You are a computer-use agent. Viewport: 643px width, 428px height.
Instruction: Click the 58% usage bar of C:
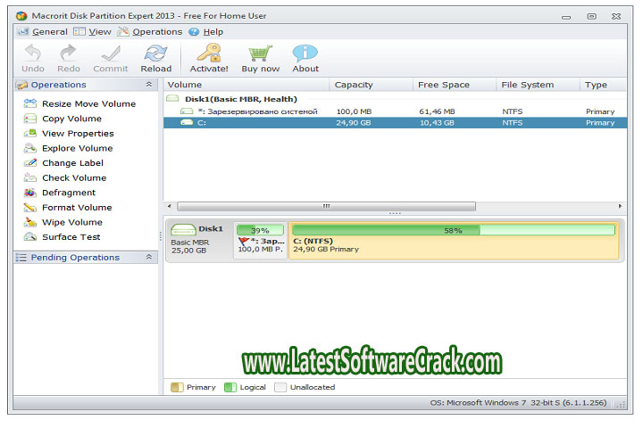(x=454, y=230)
